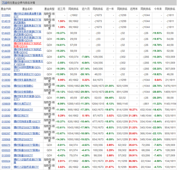Select the 367|369 ranking cell
This screenshot has height=170, width=177.
pyautogui.click(x=170, y=69)
